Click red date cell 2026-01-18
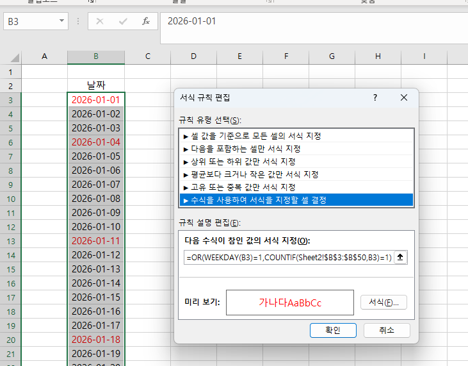Image resolution: width=468 pixels, height=366 pixels. pyautogui.click(x=96, y=340)
